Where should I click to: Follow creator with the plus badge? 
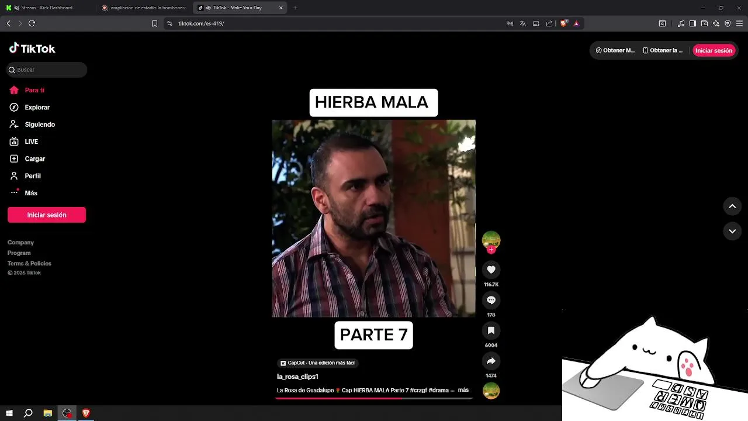click(x=491, y=250)
